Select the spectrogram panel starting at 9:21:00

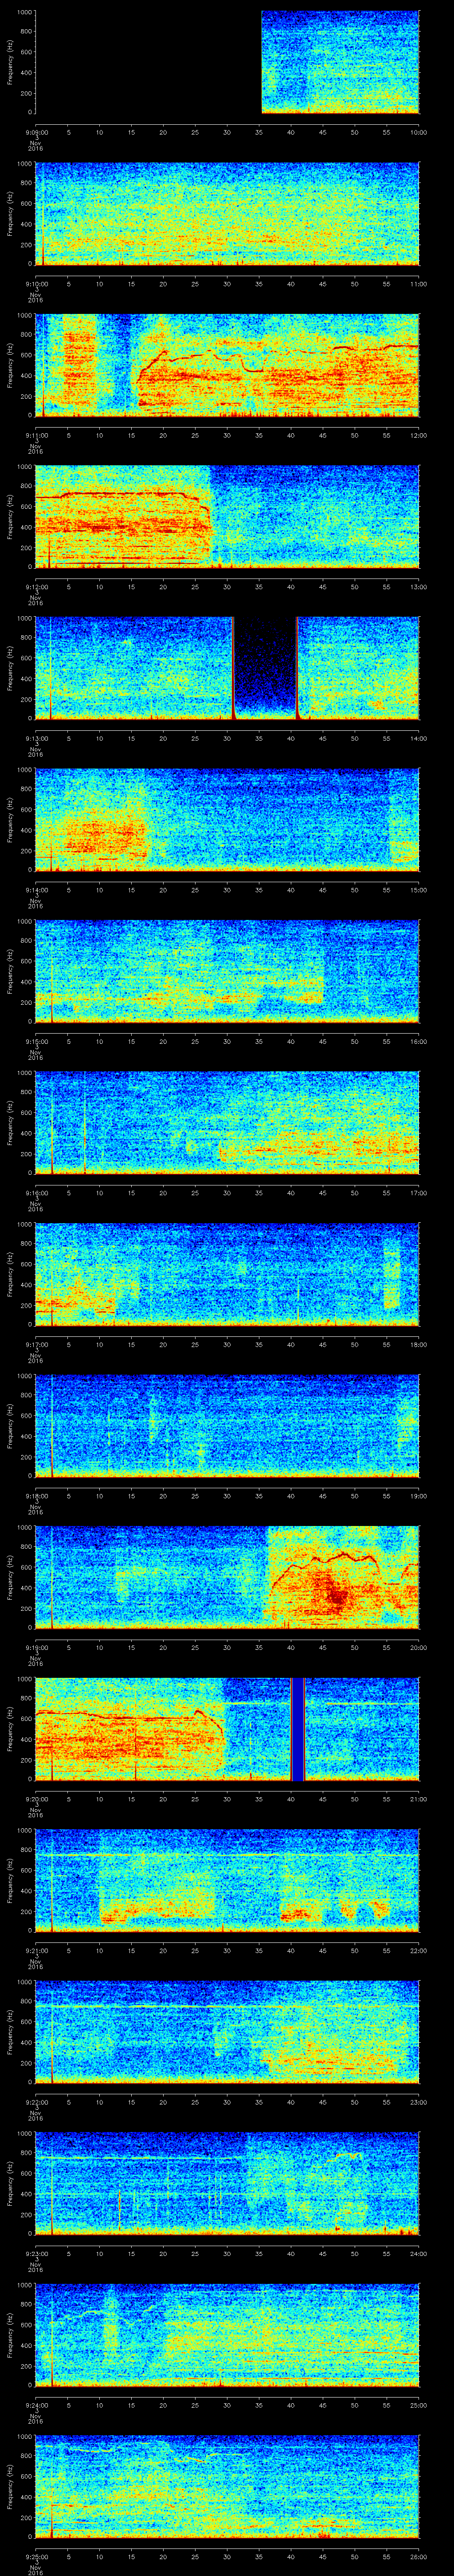coord(227,1880)
